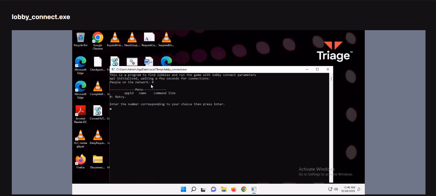Open the clock showing 12:46 AM
Screen dimensions: 436x196
pos(348,189)
